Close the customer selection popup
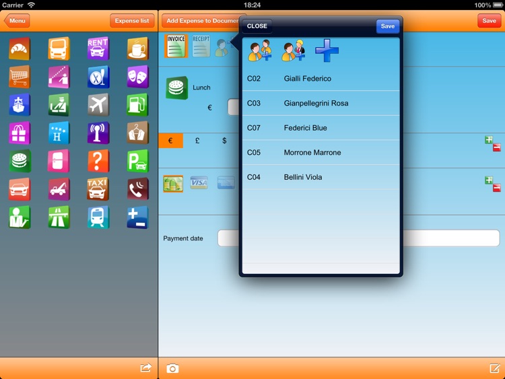Viewport: 505px width, 379px height. pyautogui.click(x=257, y=26)
